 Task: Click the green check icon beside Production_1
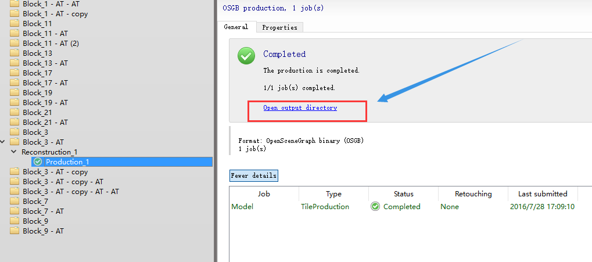click(x=38, y=161)
